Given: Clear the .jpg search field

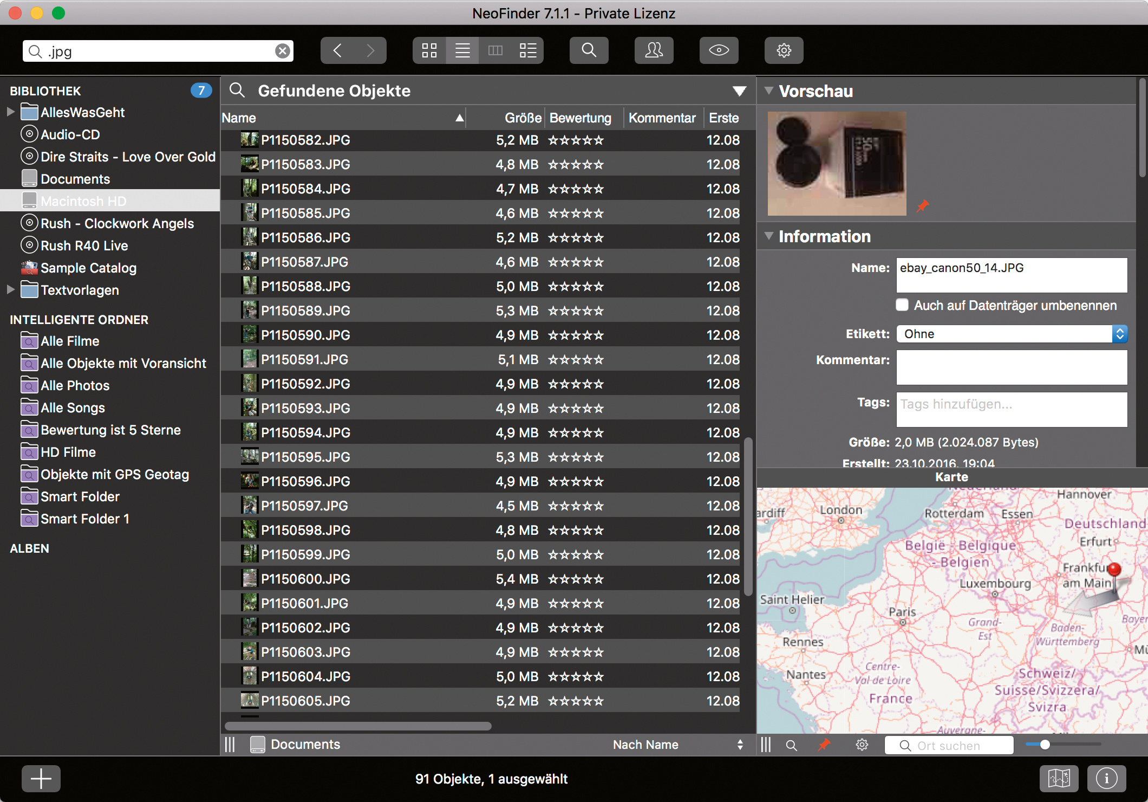Looking at the screenshot, I should [282, 51].
